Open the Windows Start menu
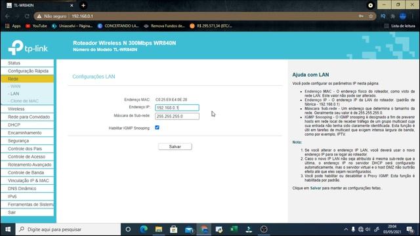 pos(8,229)
